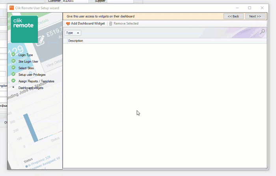
Task: Click the search magnifier icon
Action: [263, 32]
